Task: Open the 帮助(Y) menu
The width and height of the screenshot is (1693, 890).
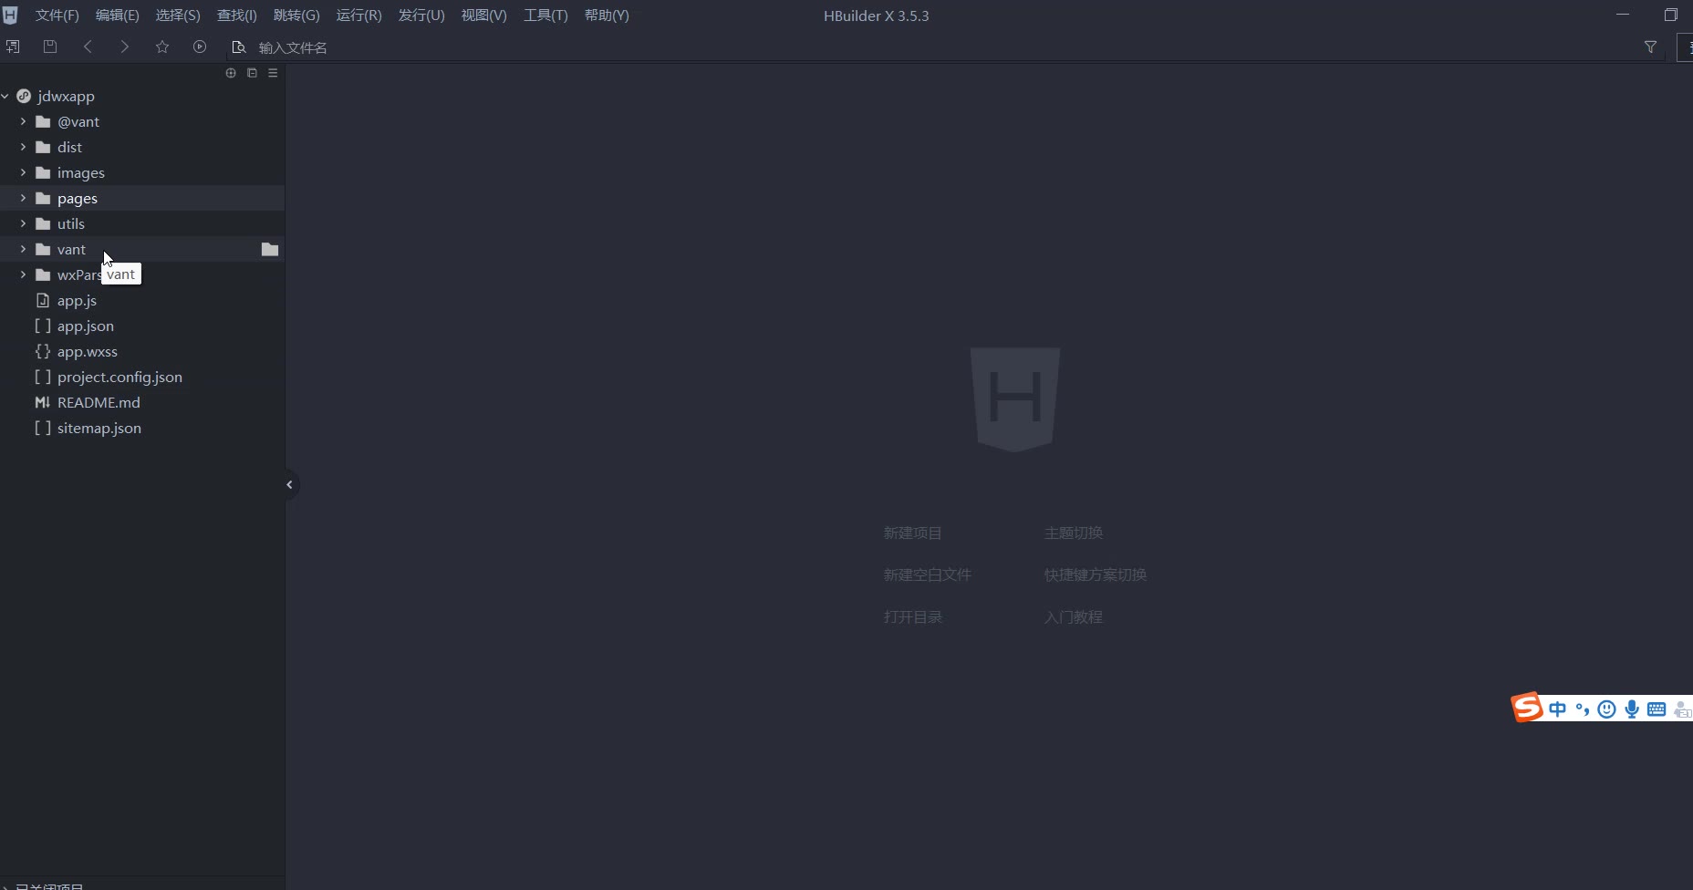Action: coord(607,16)
